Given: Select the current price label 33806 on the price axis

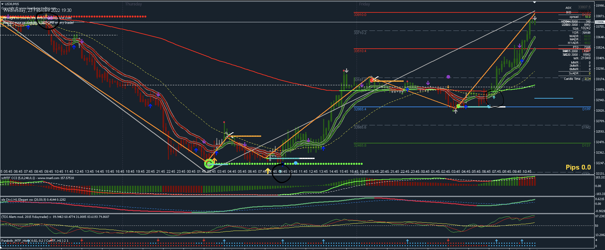Looking at the screenshot, I should pyautogui.click(x=600, y=22).
